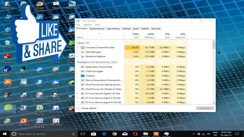This screenshot has width=244, height=137.
Task: Expand K7 Core Service Agent II
Action: (x=78, y=98)
